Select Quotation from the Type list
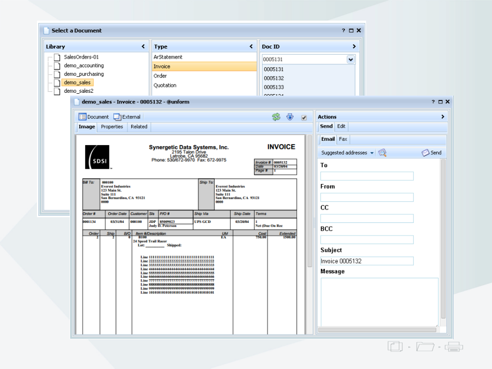This screenshot has width=492, height=369. [165, 85]
